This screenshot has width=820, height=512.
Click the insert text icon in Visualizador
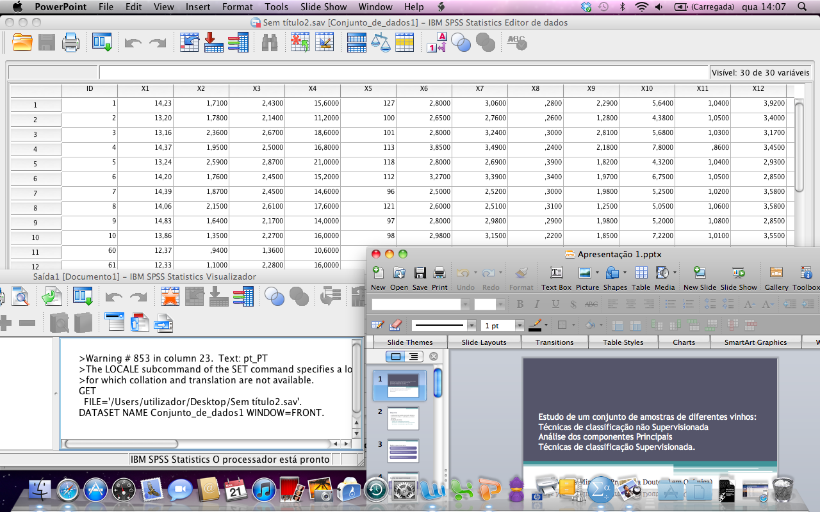(164, 322)
